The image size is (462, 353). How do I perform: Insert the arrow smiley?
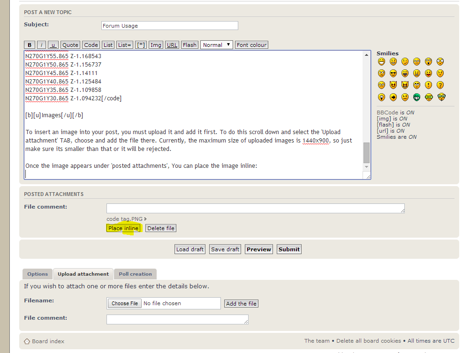click(393, 97)
